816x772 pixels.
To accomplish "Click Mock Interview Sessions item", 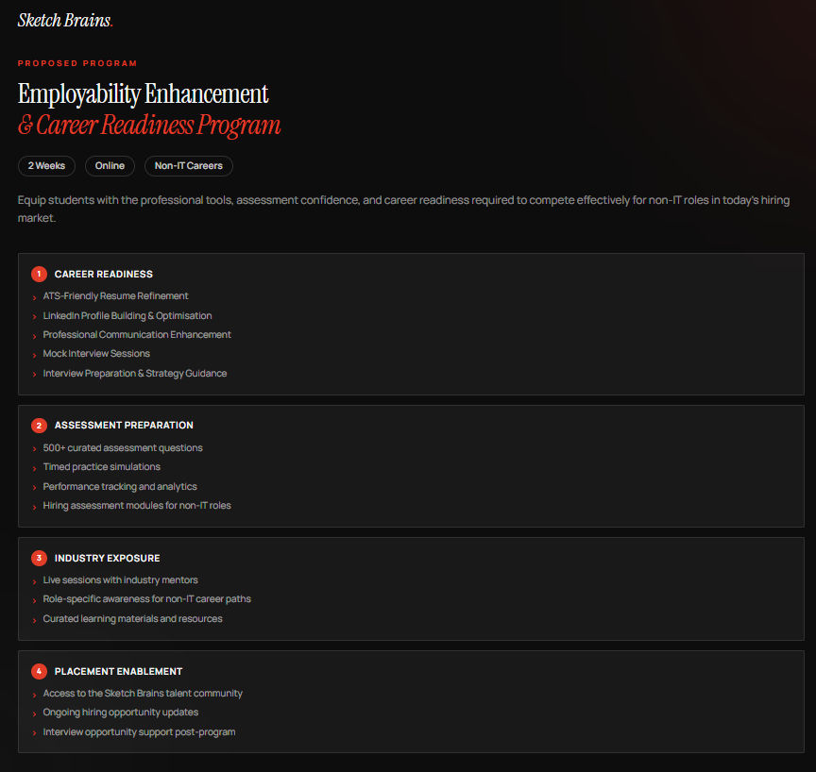I will coord(96,354).
